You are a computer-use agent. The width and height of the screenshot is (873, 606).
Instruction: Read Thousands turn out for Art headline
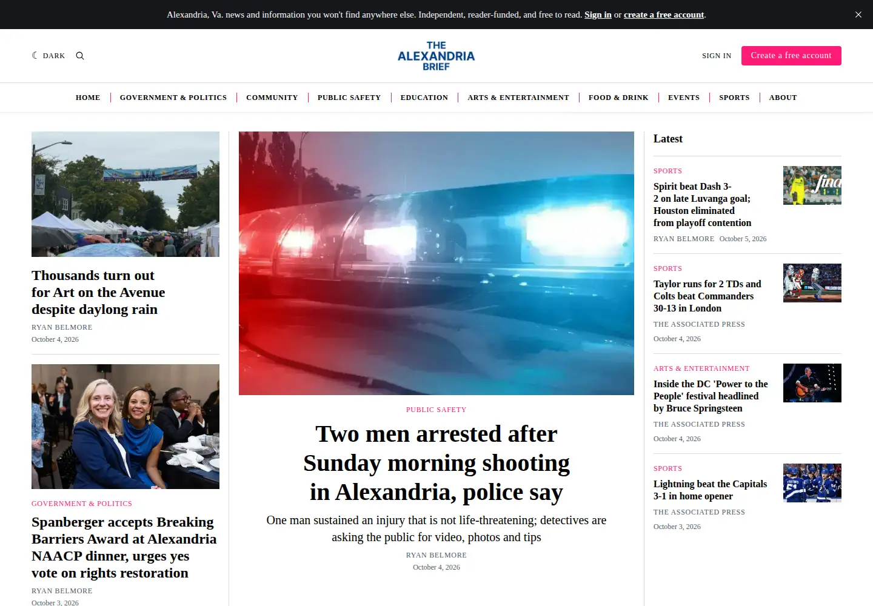[x=98, y=293]
